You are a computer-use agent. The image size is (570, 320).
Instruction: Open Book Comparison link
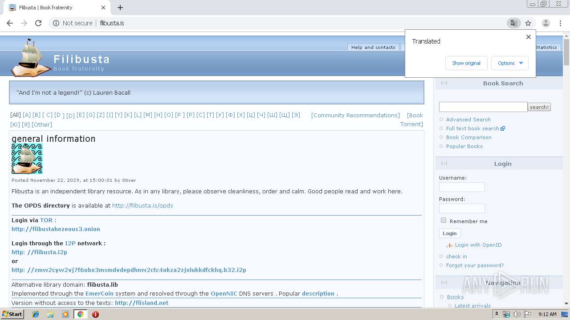point(469,137)
